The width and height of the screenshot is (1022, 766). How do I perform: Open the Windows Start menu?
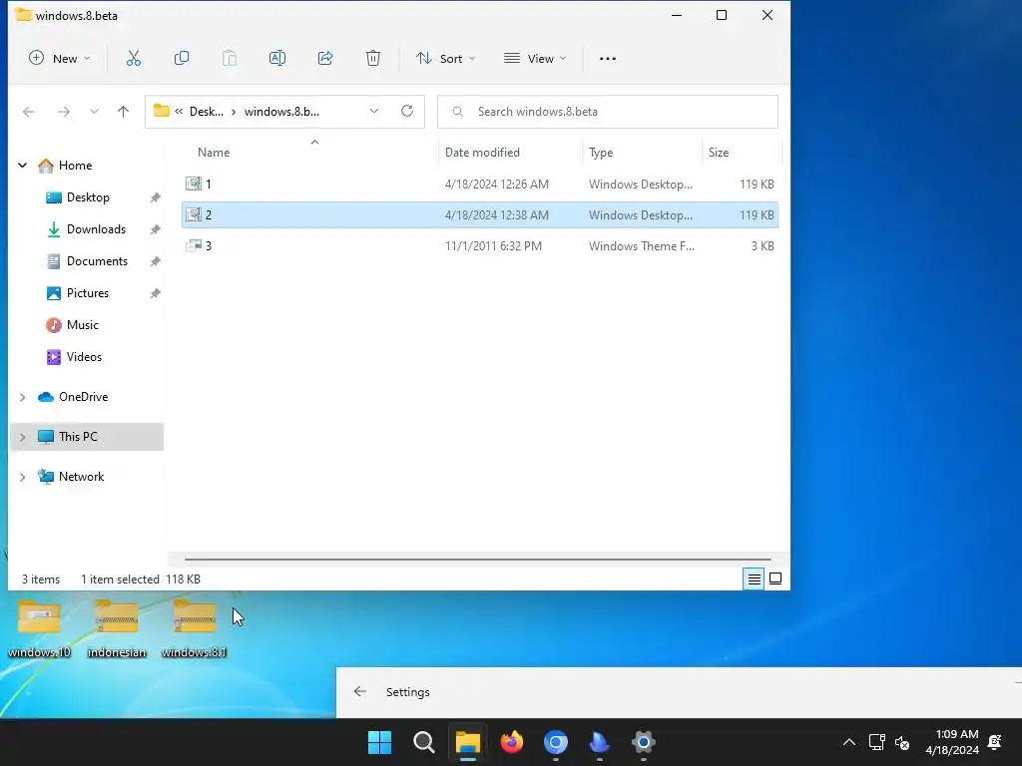380,742
